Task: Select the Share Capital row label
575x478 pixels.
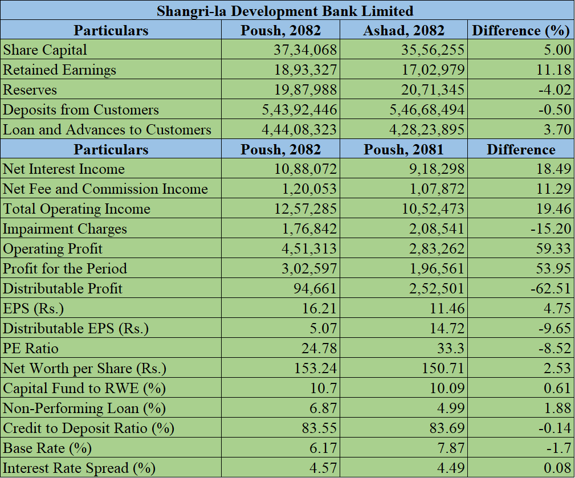Action: pyautogui.click(x=46, y=50)
